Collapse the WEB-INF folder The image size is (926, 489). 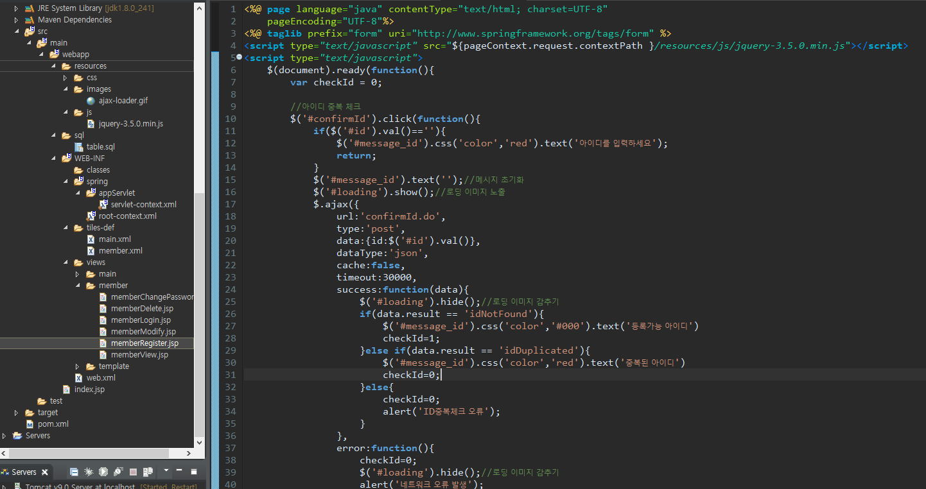(x=53, y=159)
